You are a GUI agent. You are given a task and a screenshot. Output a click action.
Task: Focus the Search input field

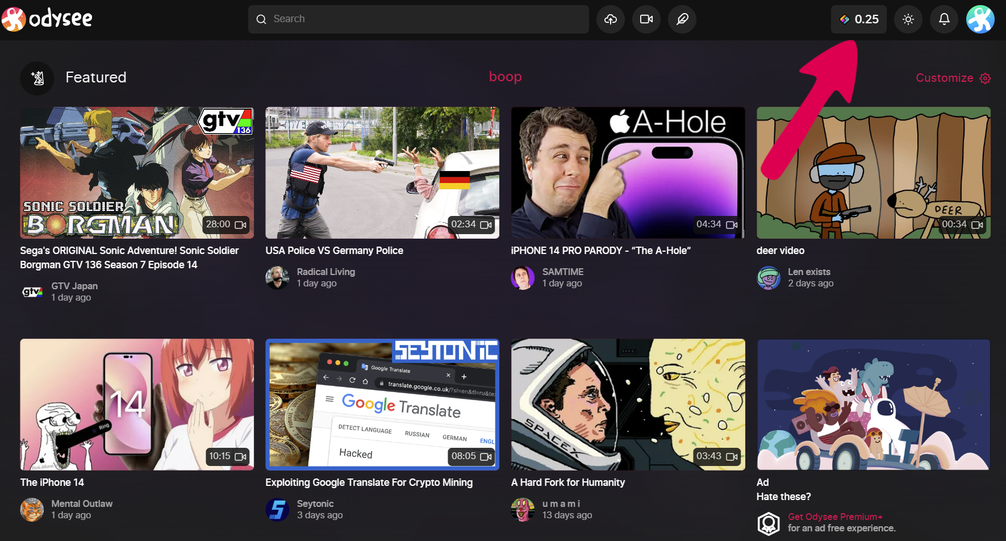point(419,19)
